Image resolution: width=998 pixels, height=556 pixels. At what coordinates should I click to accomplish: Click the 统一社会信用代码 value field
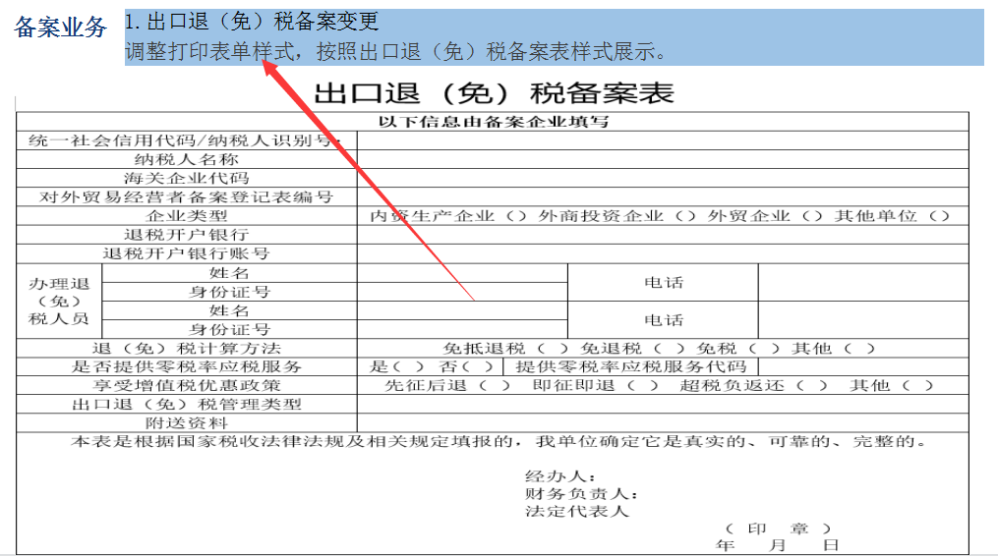pos(662,140)
